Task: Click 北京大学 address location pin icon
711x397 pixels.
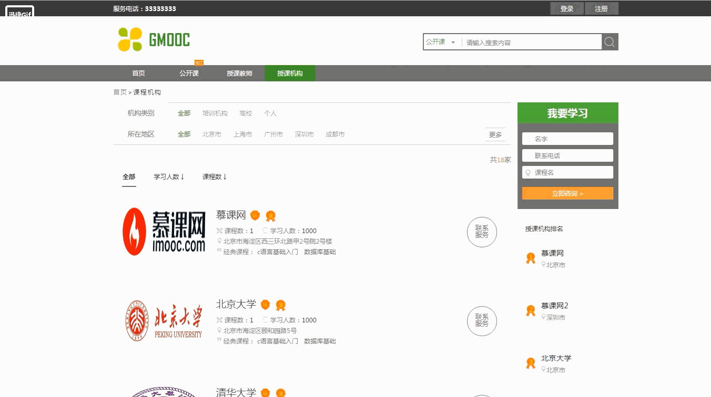Action: coord(219,330)
